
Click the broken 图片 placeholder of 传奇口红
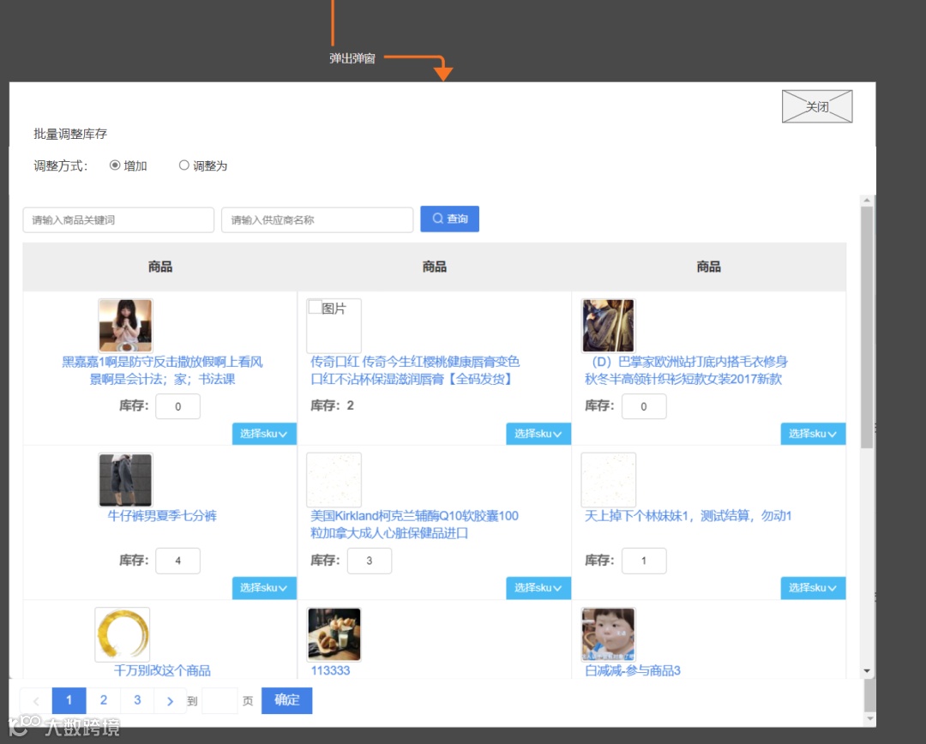click(x=334, y=326)
